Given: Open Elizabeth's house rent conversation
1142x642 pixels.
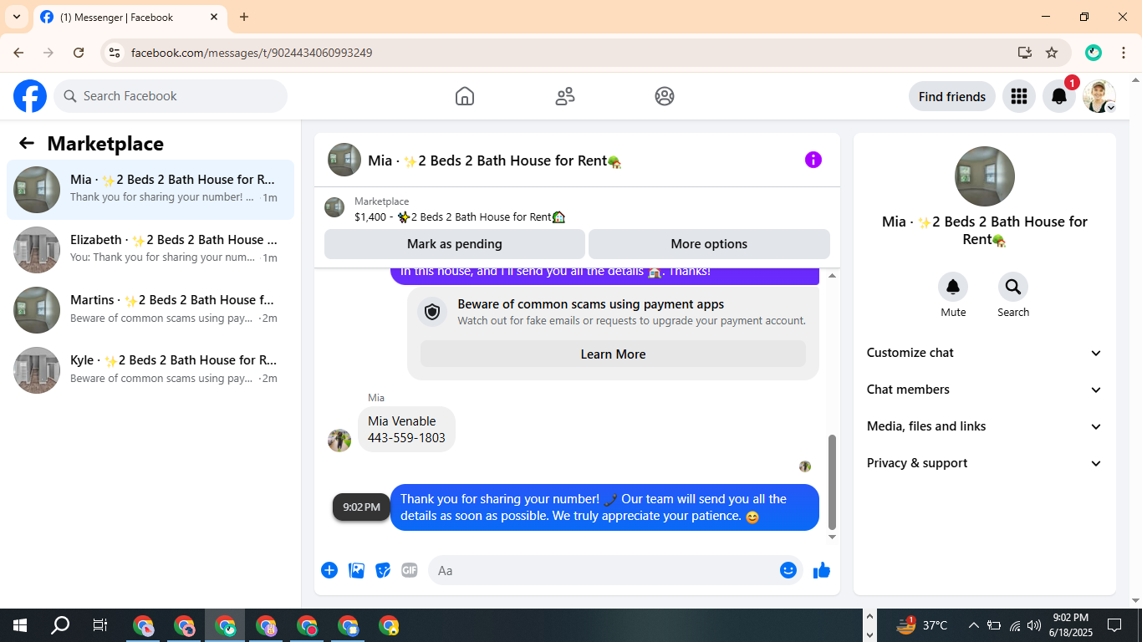Looking at the screenshot, I should (x=150, y=250).
